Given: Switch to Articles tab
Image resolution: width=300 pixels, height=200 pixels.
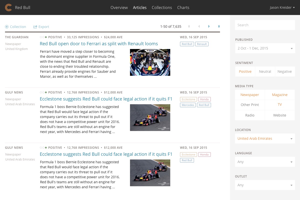Looking at the screenshot, I should 140,7.
